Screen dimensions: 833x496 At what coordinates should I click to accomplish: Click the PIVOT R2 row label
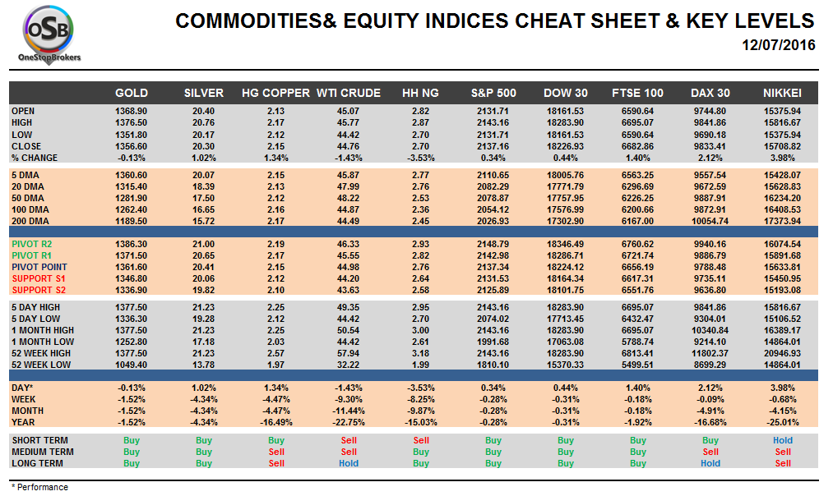point(33,244)
